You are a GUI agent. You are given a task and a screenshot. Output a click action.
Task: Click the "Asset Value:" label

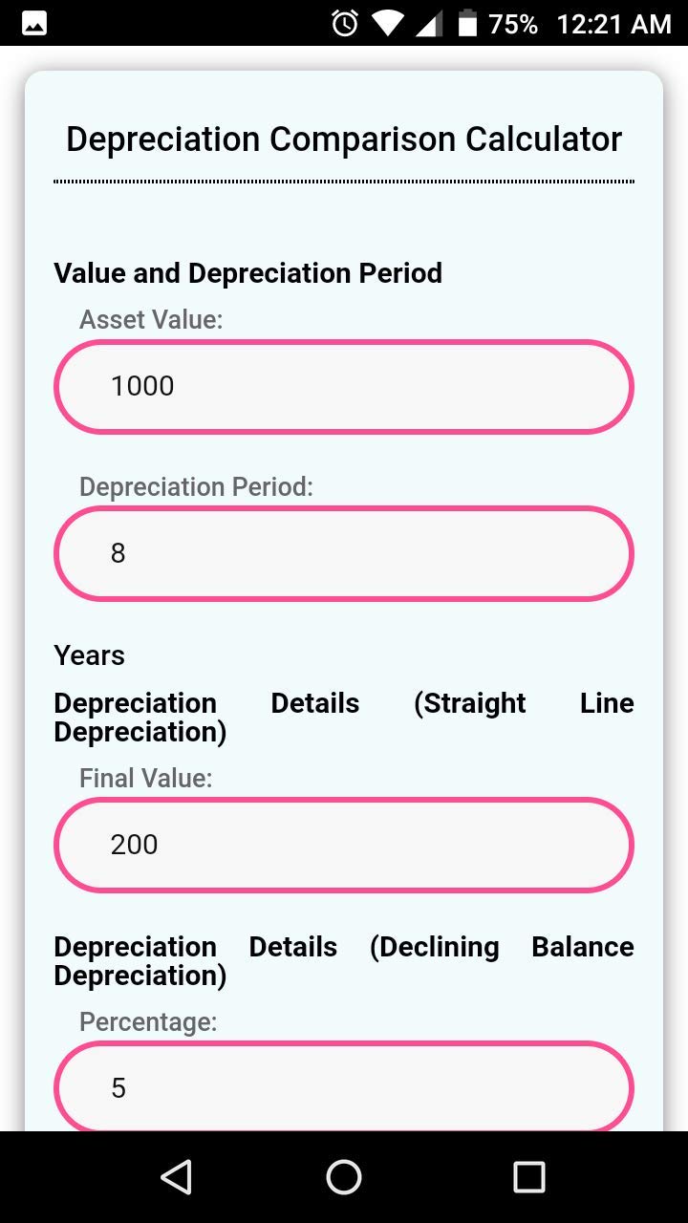(151, 320)
